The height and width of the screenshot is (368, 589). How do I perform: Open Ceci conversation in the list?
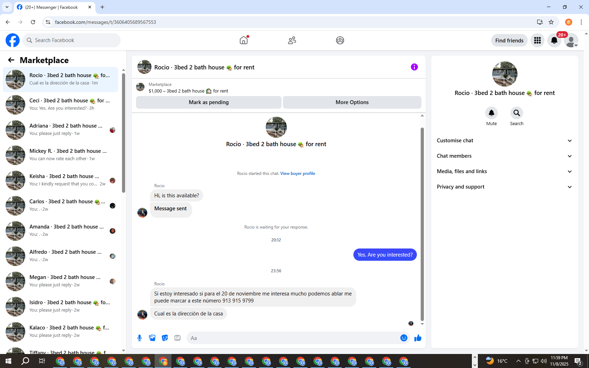[60, 105]
